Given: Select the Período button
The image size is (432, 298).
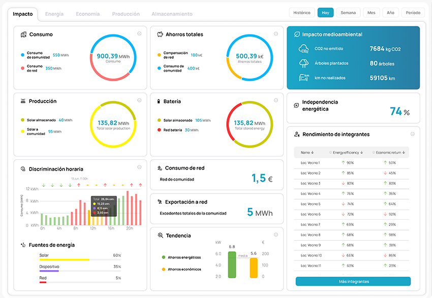Looking at the screenshot, I should (413, 13).
